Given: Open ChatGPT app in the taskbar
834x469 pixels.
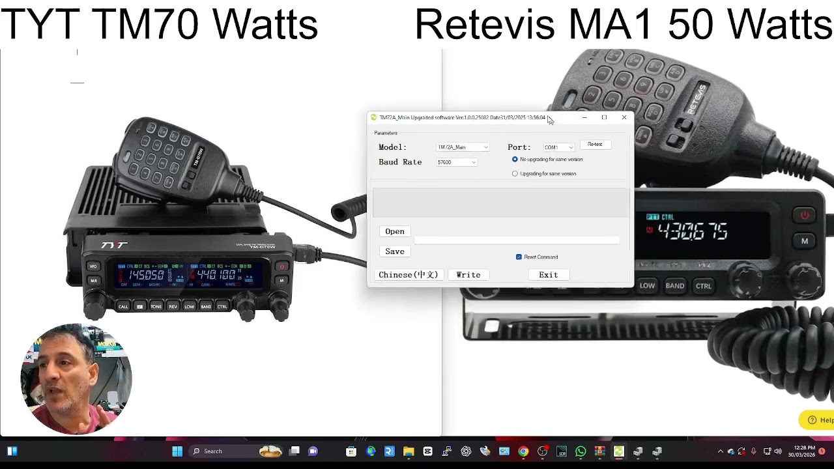Looking at the screenshot, I should (466, 451).
